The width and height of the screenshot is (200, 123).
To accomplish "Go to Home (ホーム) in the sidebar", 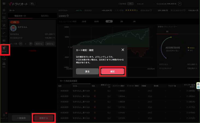I will 4,11.
